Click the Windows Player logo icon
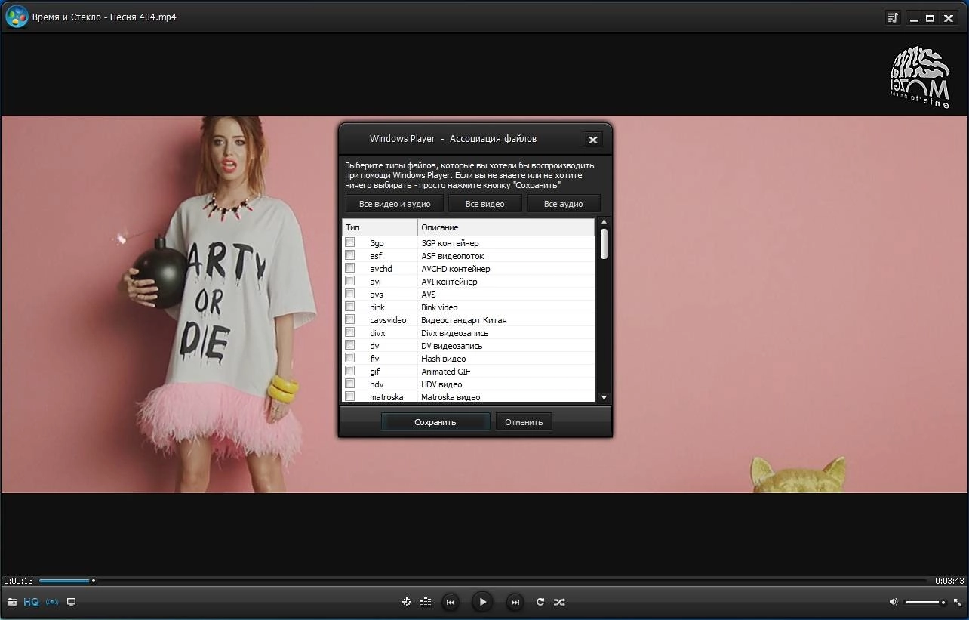 [x=17, y=17]
